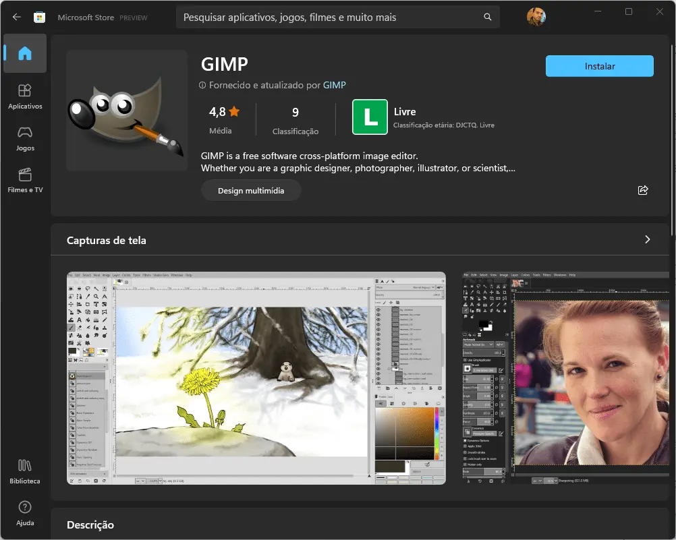Open the Aplicativos sidebar section

(25, 96)
